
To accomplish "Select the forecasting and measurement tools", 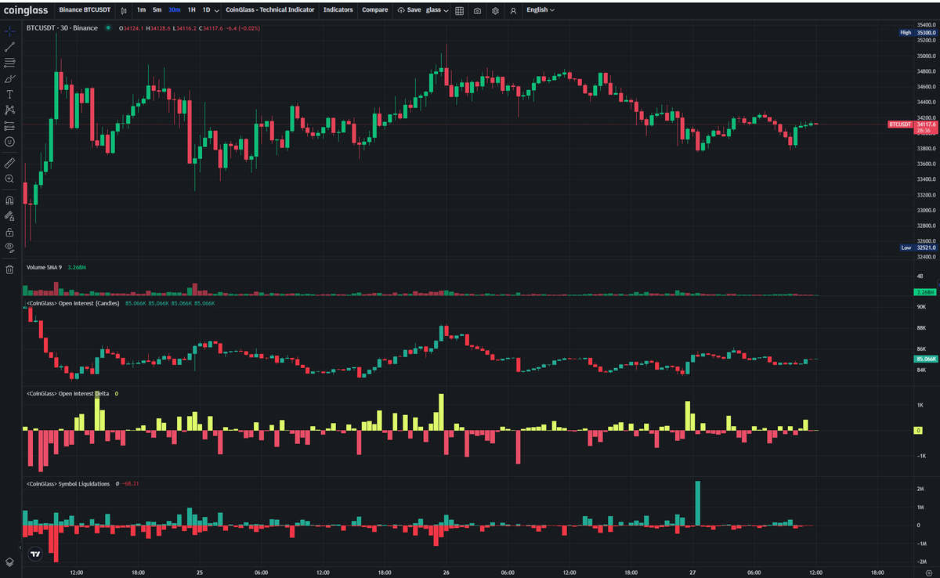I will tap(9, 125).
